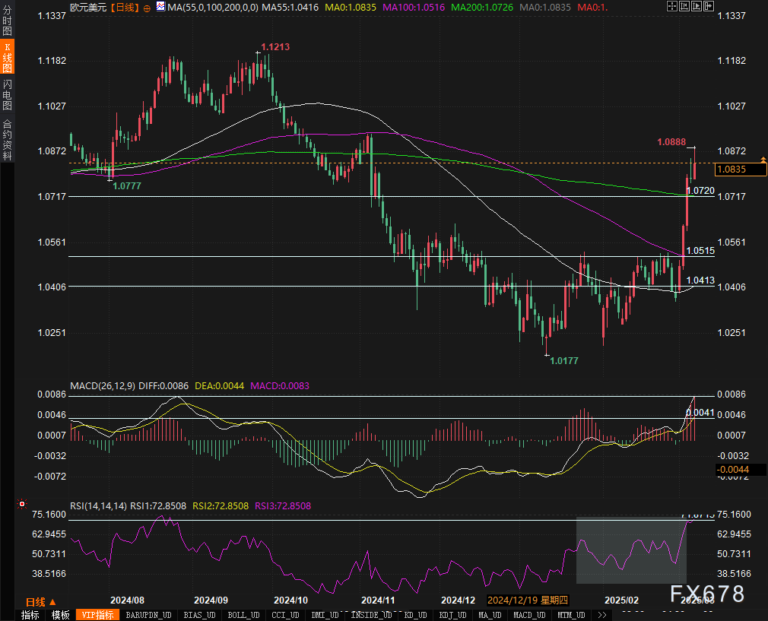Viewport: 768px width, 621px height.
Task: Click the MA indicator chart icon
Action: (160, 7)
